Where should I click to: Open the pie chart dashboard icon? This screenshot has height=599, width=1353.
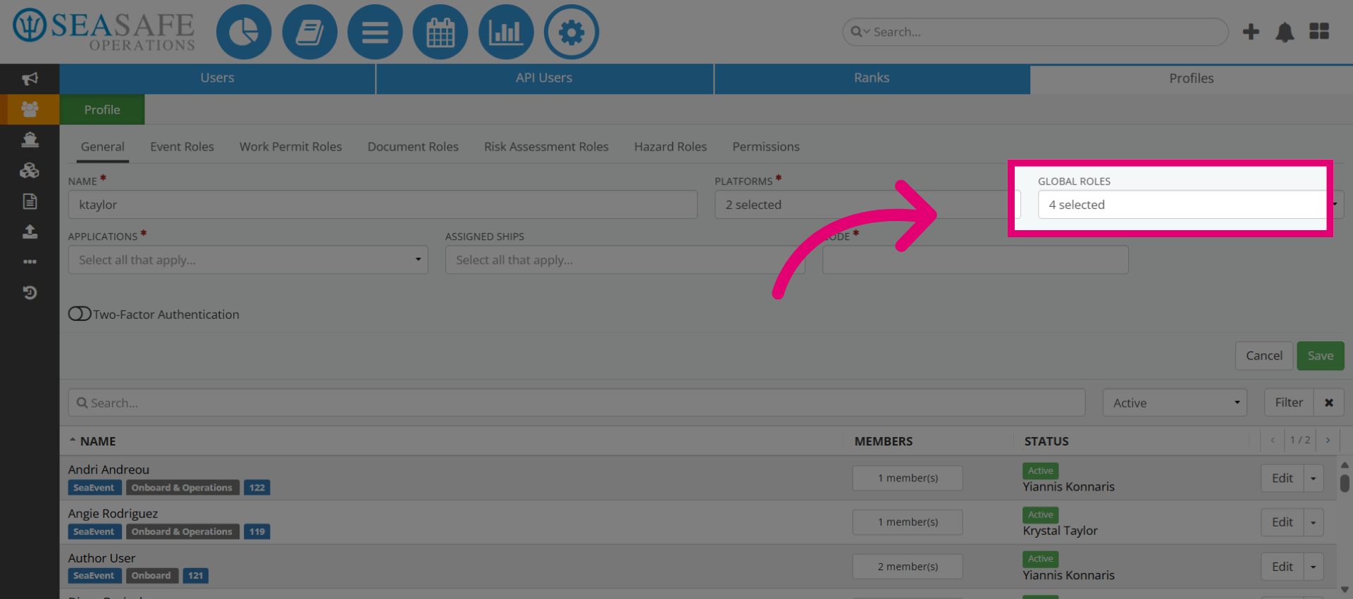point(244,32)
